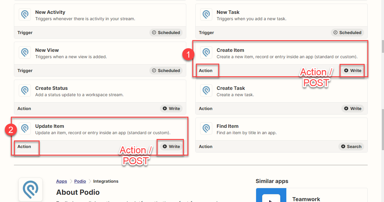Screen dimensions: 384x202
Task: Click the Teamwork app icon under Similar apps
Action: click(271, 195)
